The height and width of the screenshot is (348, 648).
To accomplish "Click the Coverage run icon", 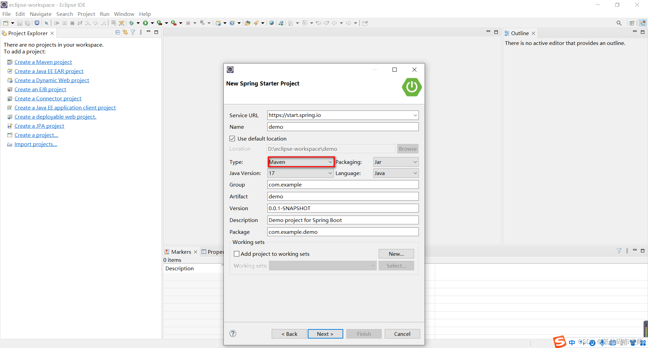I will point(159,23).
